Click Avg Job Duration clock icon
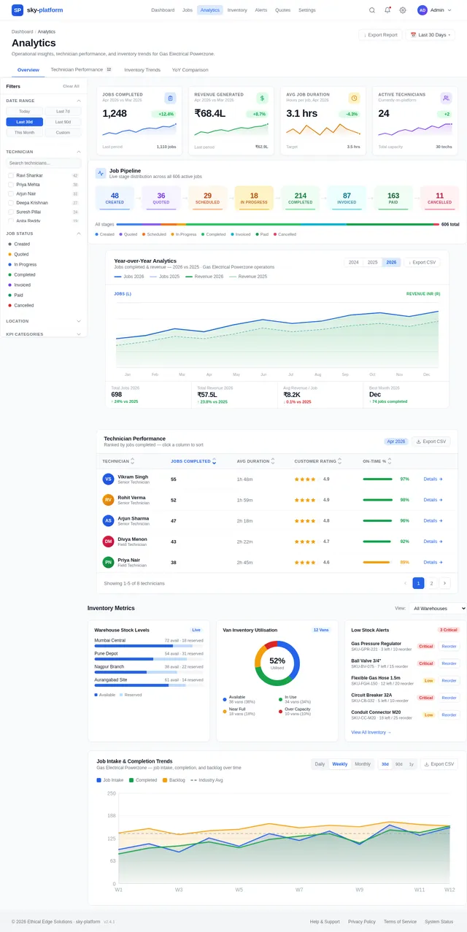This screenshot has height=932, width=467. click(354, 98)
